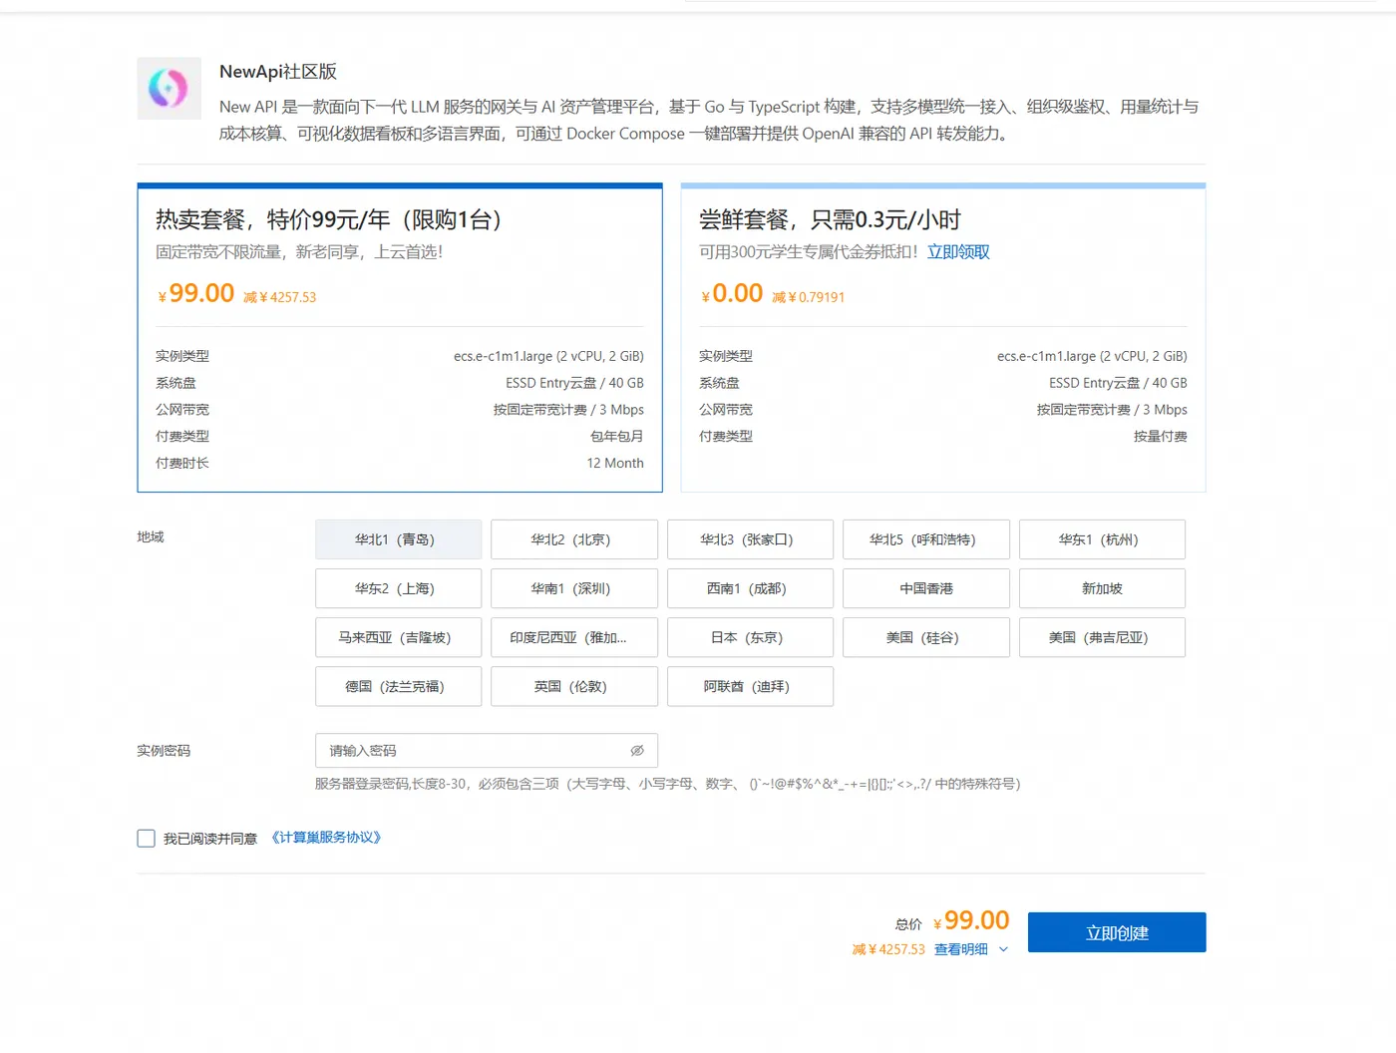Select region 华北2（北京）
1396x1053 pixels.
pos(574,539)
